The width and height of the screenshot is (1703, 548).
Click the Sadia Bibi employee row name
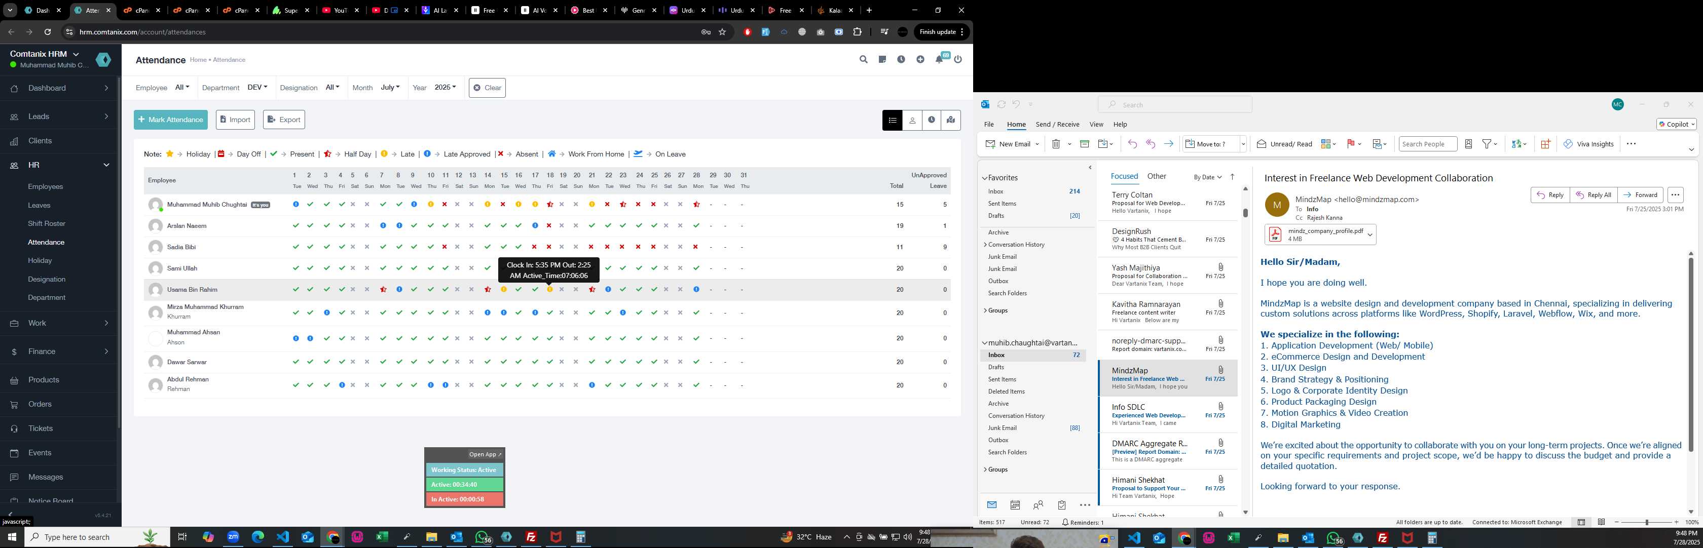pos(181,247)
